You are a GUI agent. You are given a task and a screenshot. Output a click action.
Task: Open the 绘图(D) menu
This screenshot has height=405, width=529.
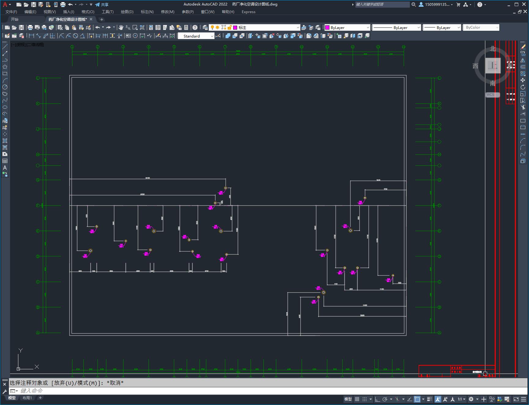click(127, 12)
